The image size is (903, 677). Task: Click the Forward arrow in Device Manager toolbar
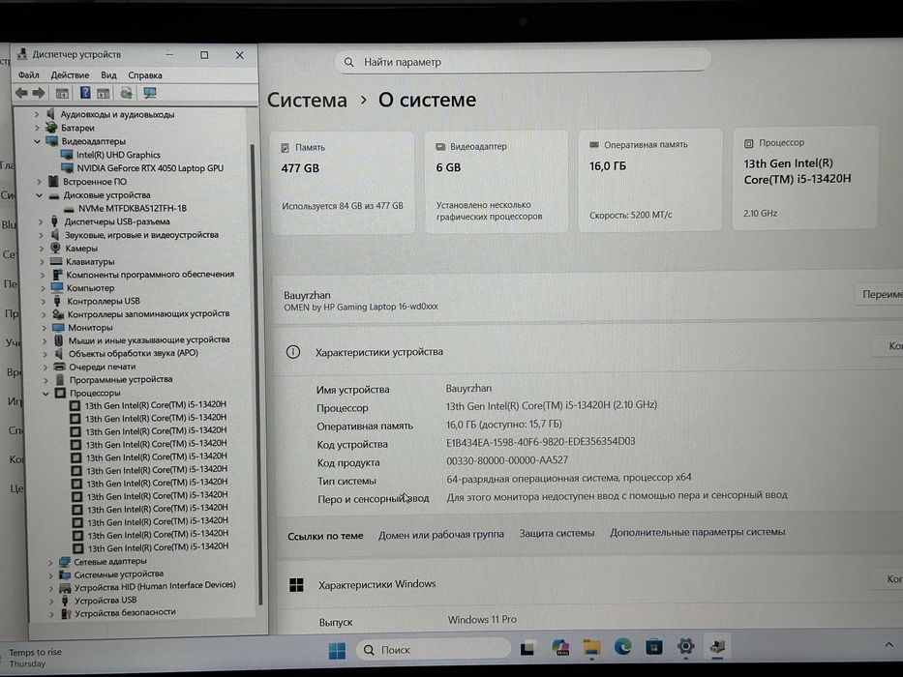[39, 93]
